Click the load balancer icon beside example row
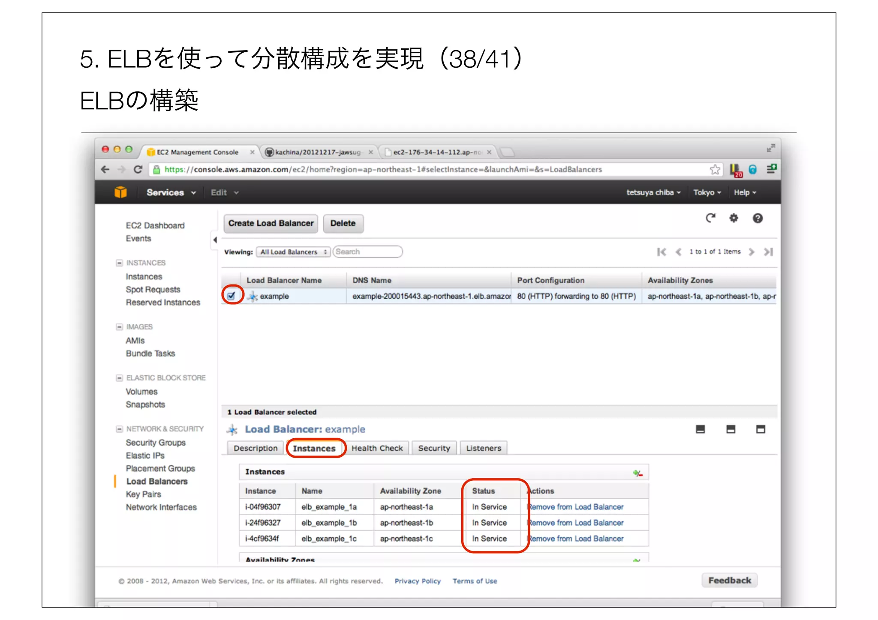 253,296
